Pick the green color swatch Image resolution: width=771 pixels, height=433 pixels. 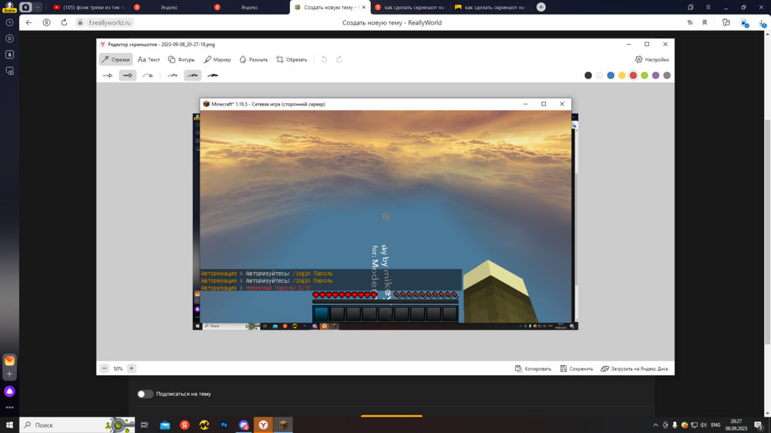click(645, 76)
